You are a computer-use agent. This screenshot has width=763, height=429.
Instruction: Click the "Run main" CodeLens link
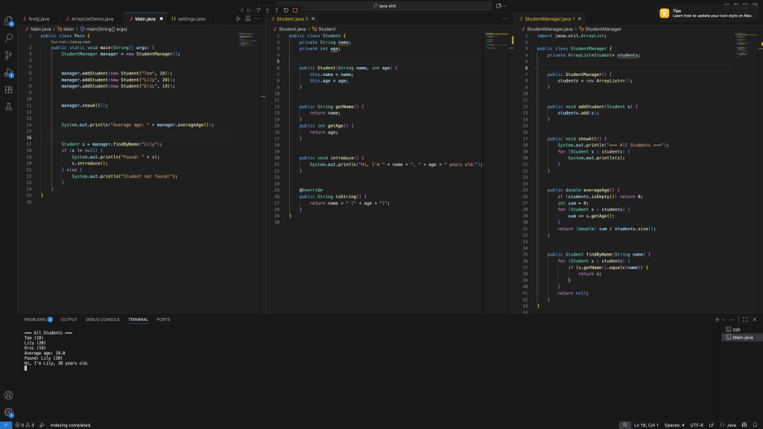pyautogui.click(x=57, y=42)
